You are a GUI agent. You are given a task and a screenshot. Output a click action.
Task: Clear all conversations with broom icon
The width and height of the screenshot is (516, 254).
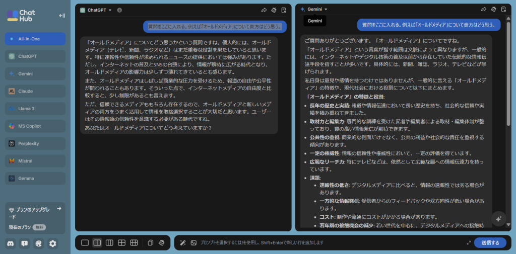click(x=161, y=243)
